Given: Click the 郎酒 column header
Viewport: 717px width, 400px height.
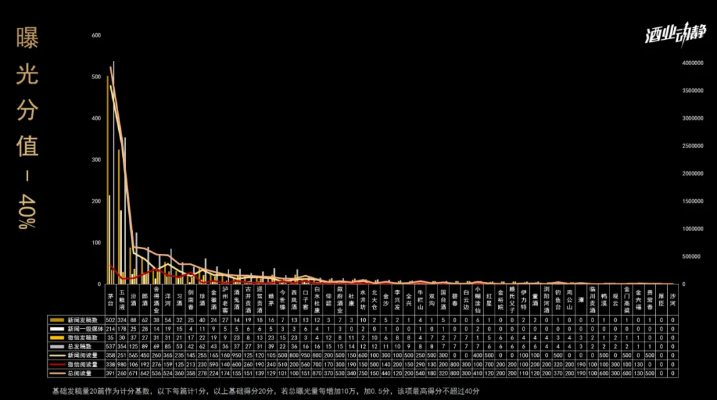Looking at the screenshot, I should 145,300.
